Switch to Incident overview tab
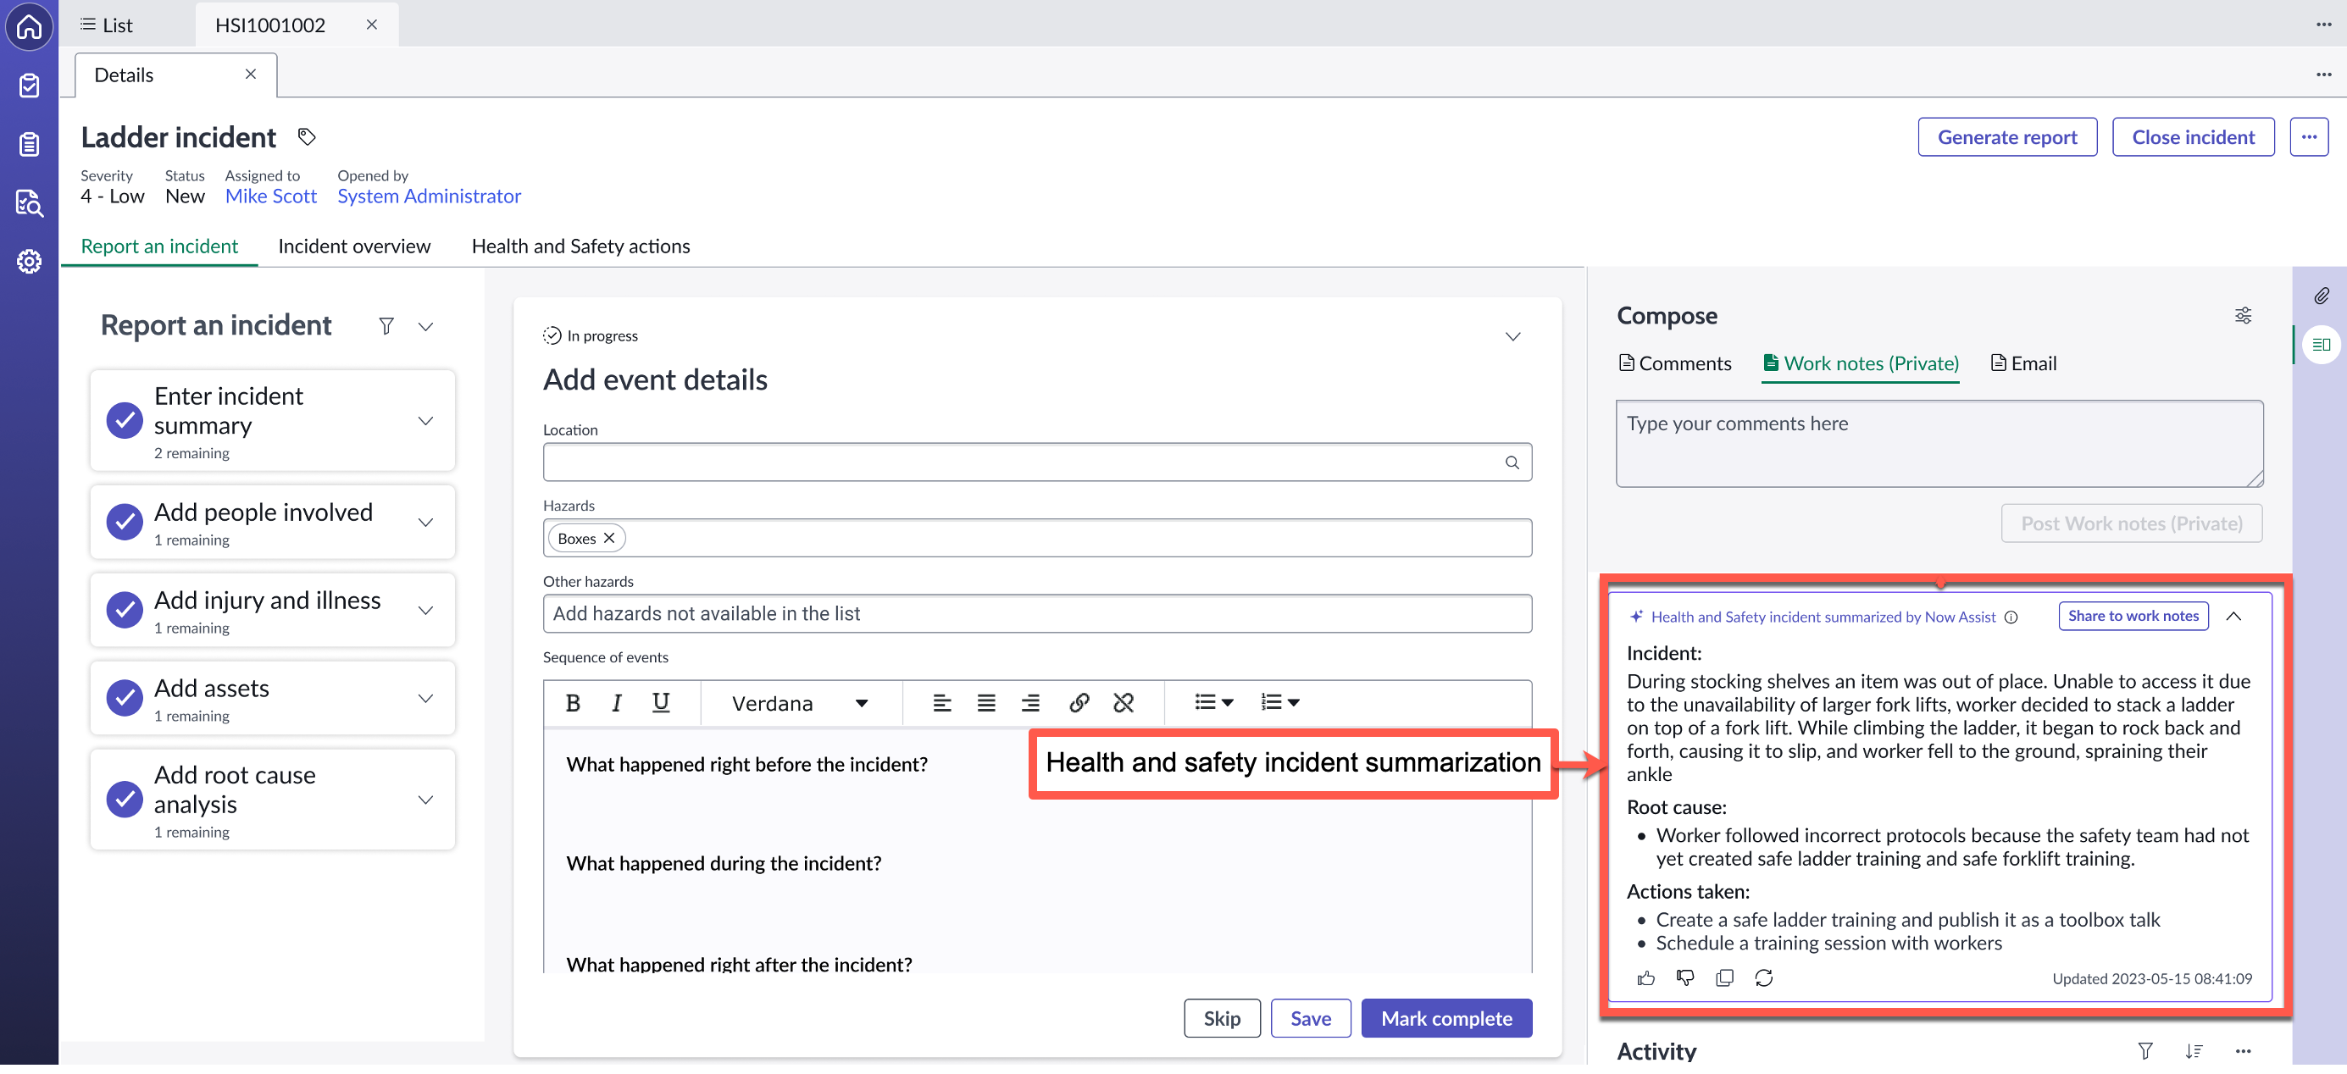 [354, 246]
